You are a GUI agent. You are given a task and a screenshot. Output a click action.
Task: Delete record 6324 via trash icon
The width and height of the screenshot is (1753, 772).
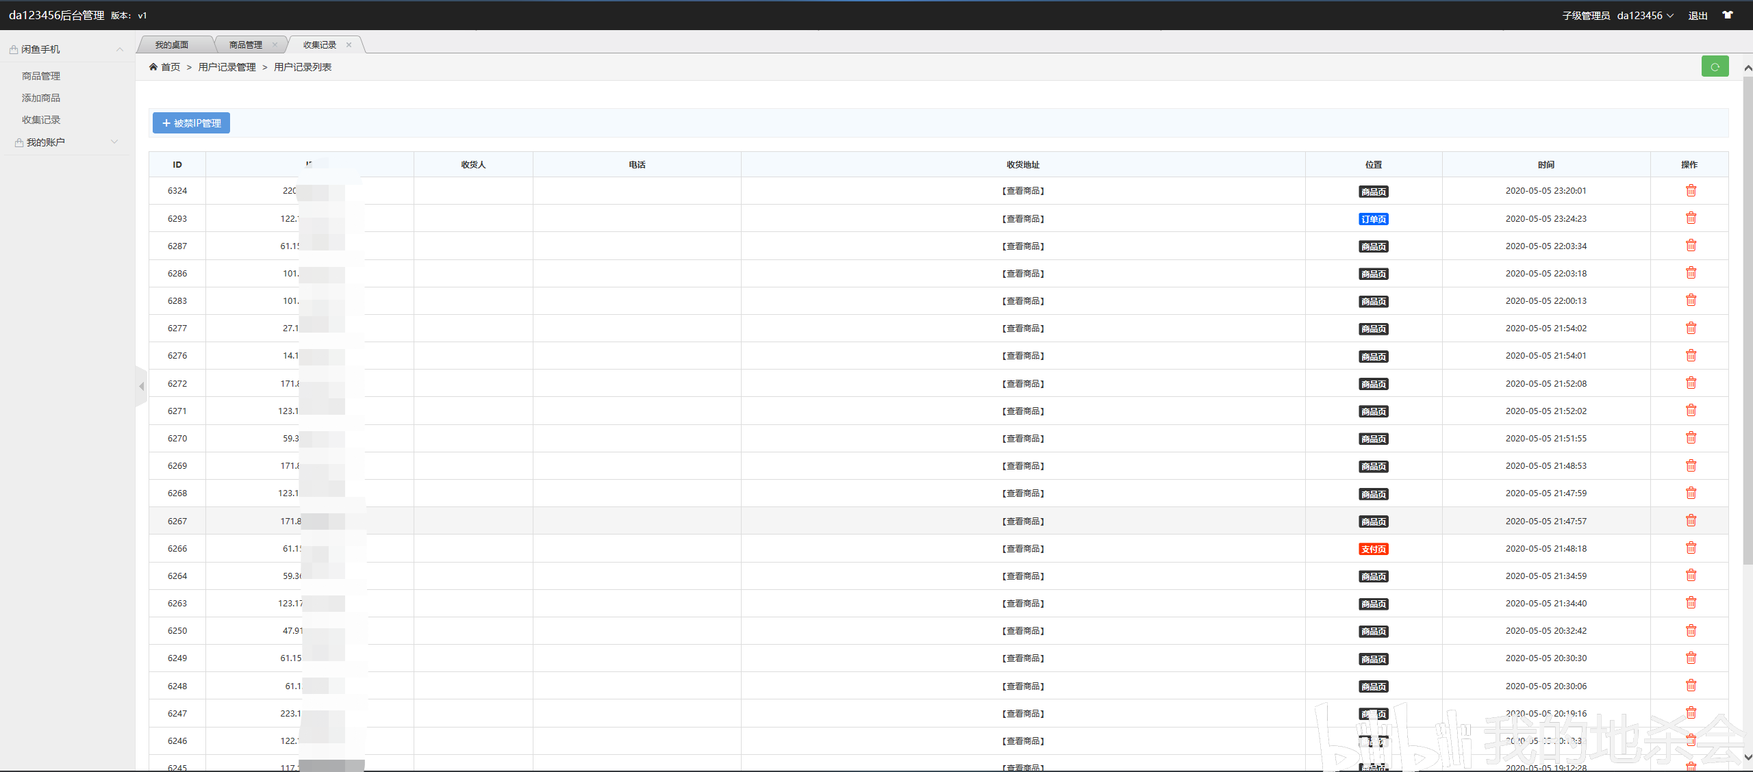[1691, 191]
